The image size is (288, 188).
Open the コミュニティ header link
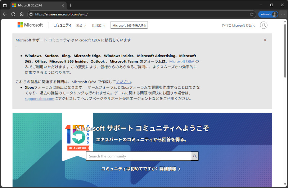click(x=62, y=25)
